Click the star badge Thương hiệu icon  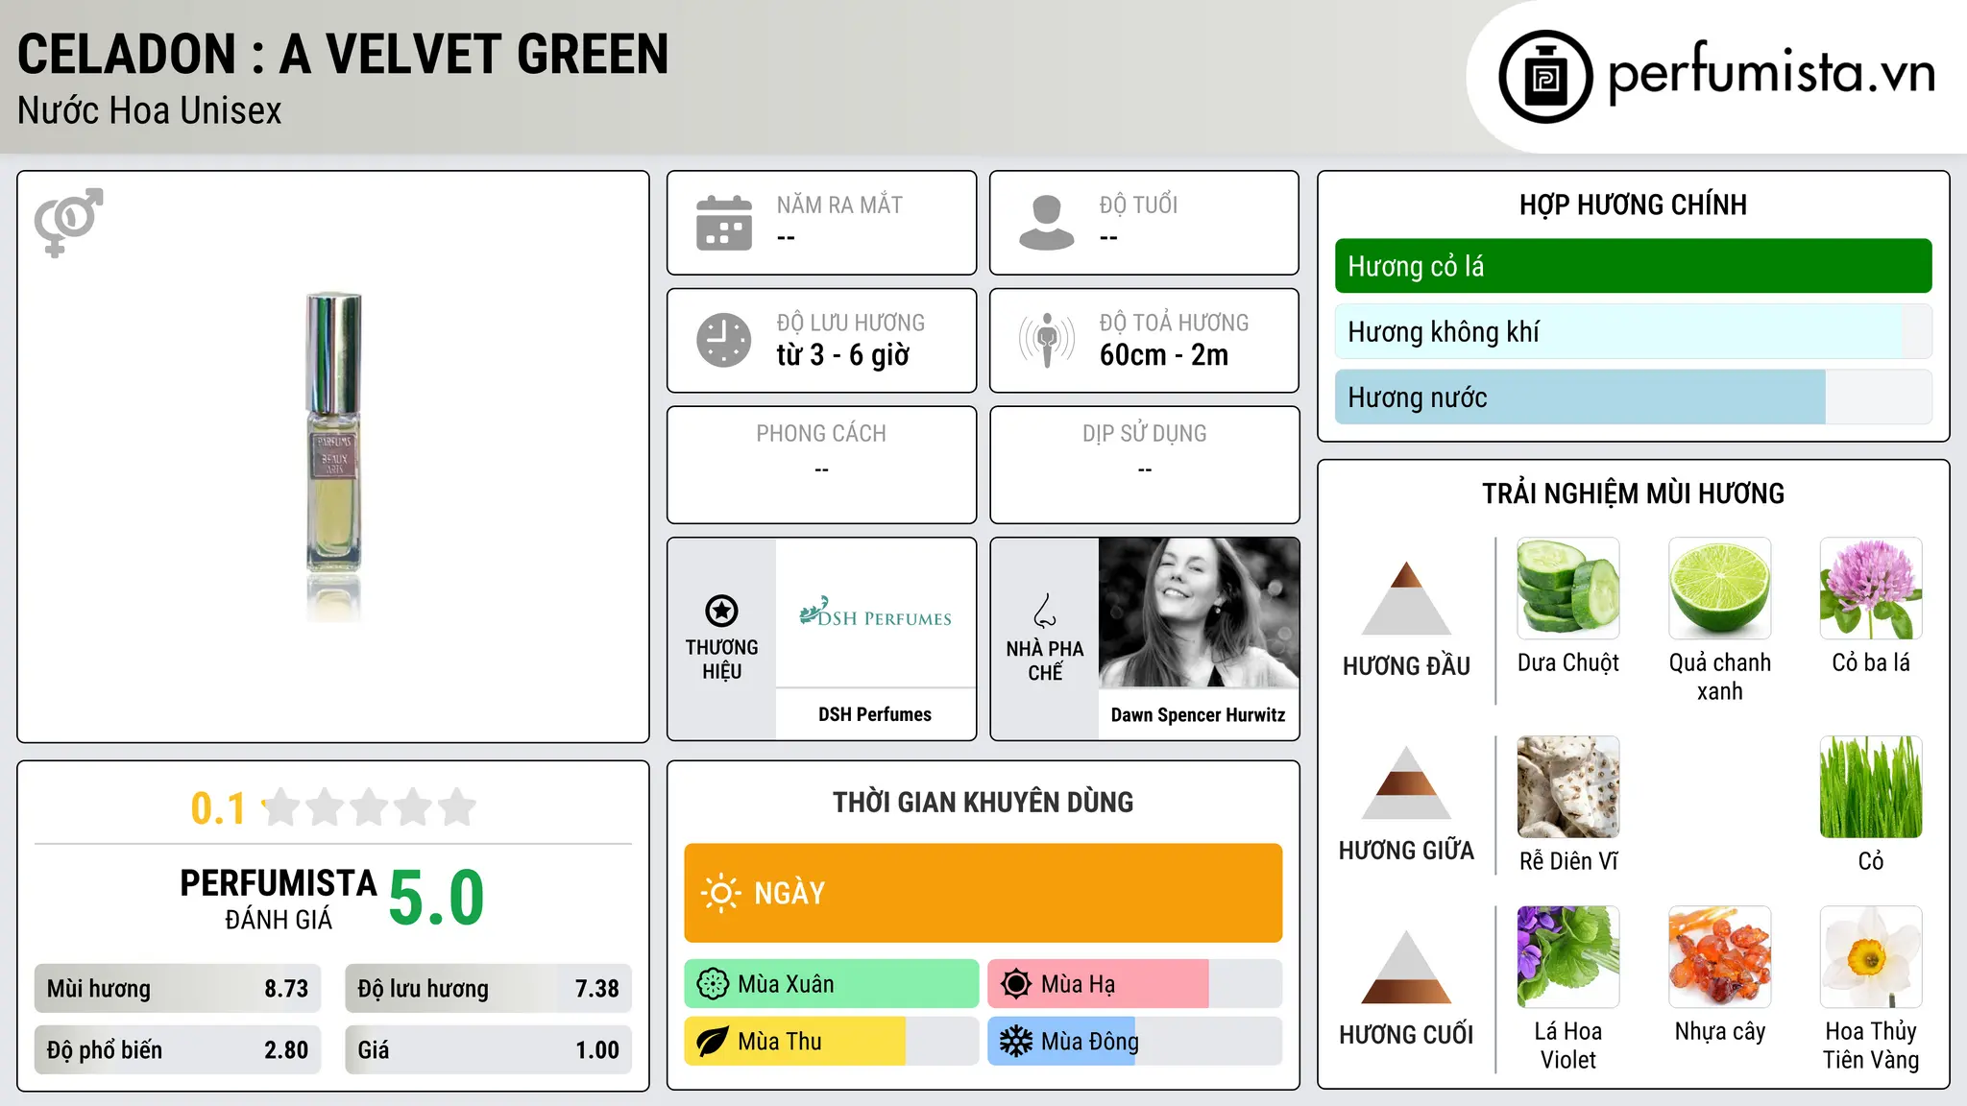click(x=722, y=611)
